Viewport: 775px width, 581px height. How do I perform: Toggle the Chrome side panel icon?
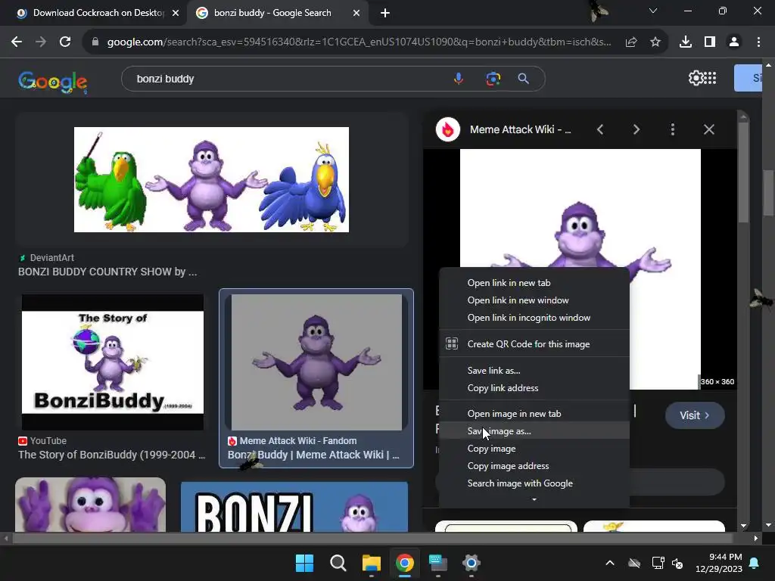pyautogui.click(x=710, y=42)
